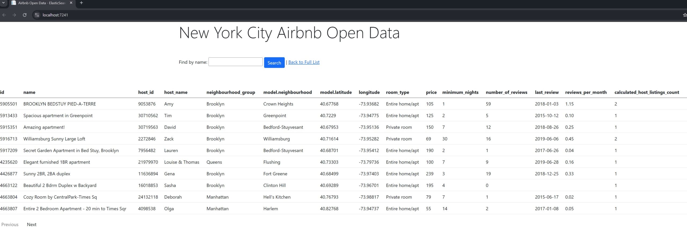Click last review date 2019-06-06
The width and height of the screenshot is (687, 240).
point(547,139)
